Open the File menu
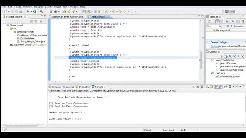This screenshot has height=138, width=246. point(4,7)
